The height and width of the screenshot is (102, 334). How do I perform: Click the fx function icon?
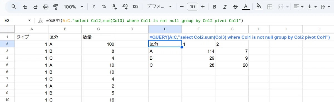pyautogui.click(x=40, y=21)
